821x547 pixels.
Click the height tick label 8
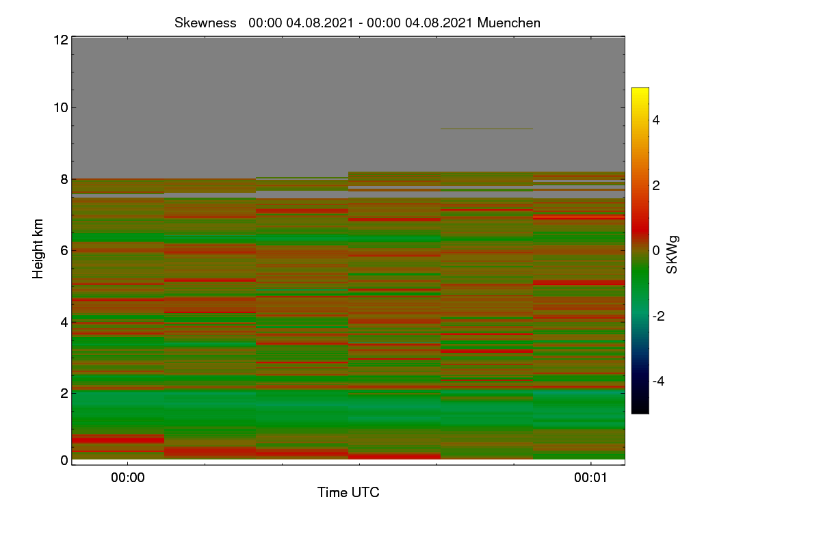(64, 179)
